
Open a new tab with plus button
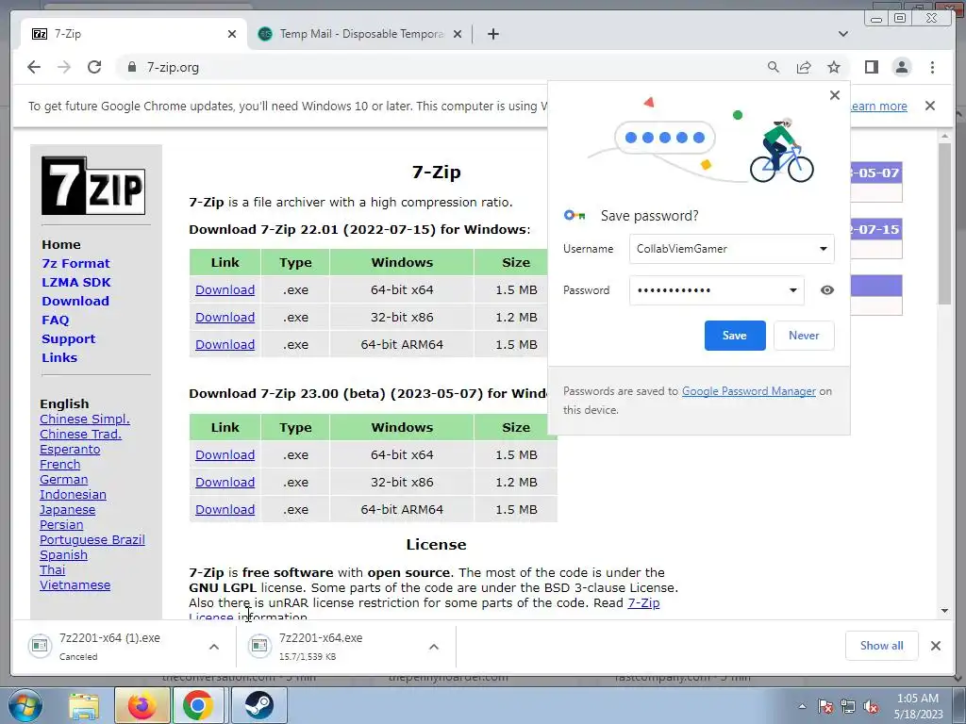click(492, 34)
